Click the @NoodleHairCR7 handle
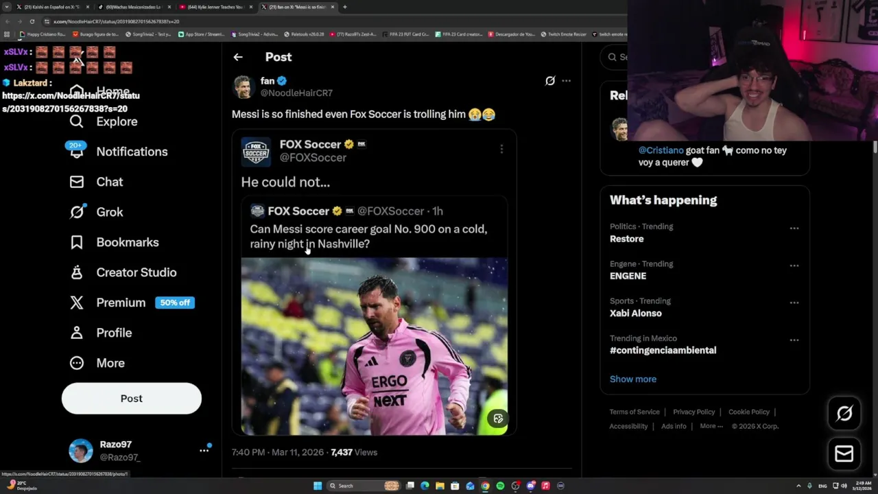 click(296, 93)
